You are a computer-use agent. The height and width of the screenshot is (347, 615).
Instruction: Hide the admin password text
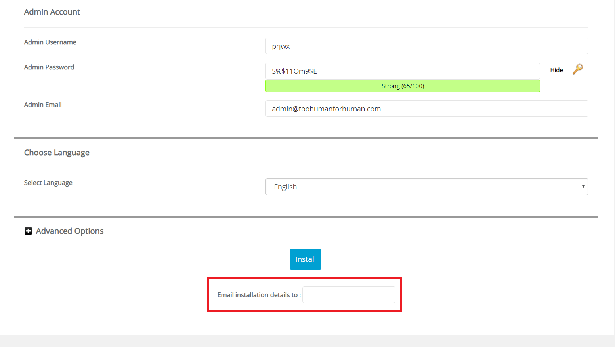click(x=556, y=70)
